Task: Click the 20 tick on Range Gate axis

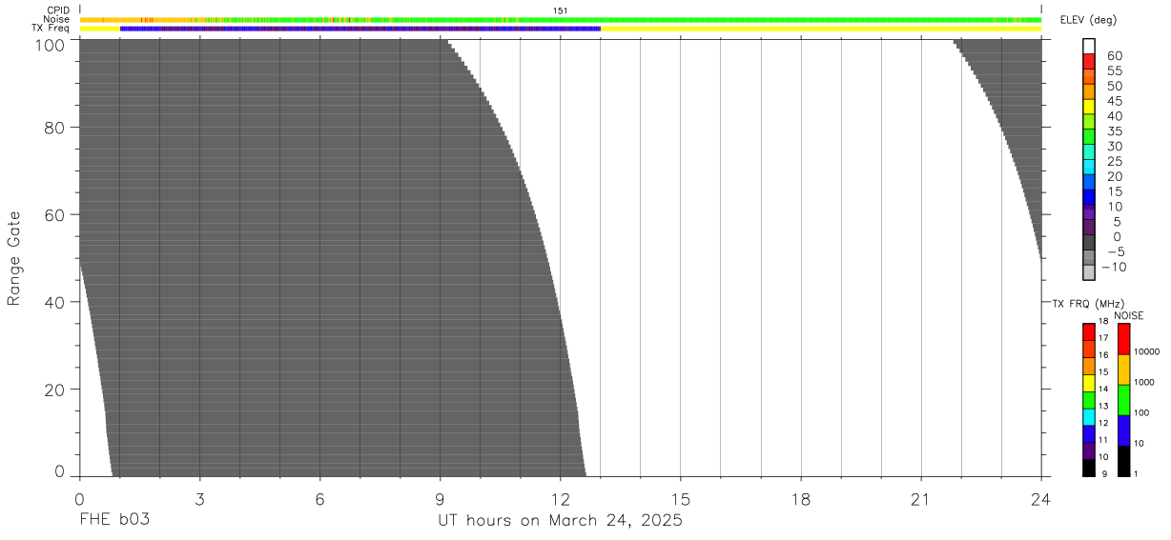Action: pyautogui.click(x=55, y=390)
